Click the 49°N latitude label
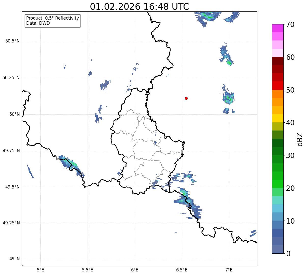306x275 pixels. [15, 259]
